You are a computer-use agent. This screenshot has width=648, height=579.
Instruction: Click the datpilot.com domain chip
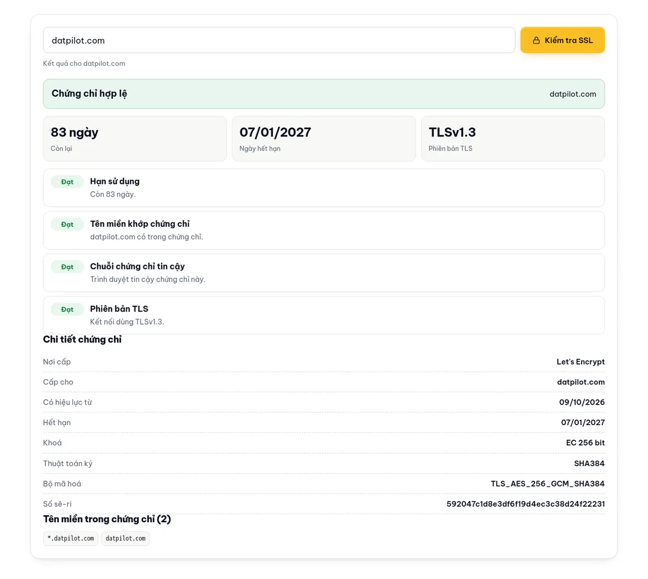click(x=125, y=538)
